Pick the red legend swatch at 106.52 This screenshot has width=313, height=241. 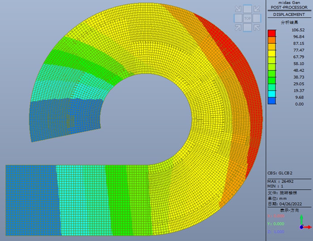[x=271, y=33]
